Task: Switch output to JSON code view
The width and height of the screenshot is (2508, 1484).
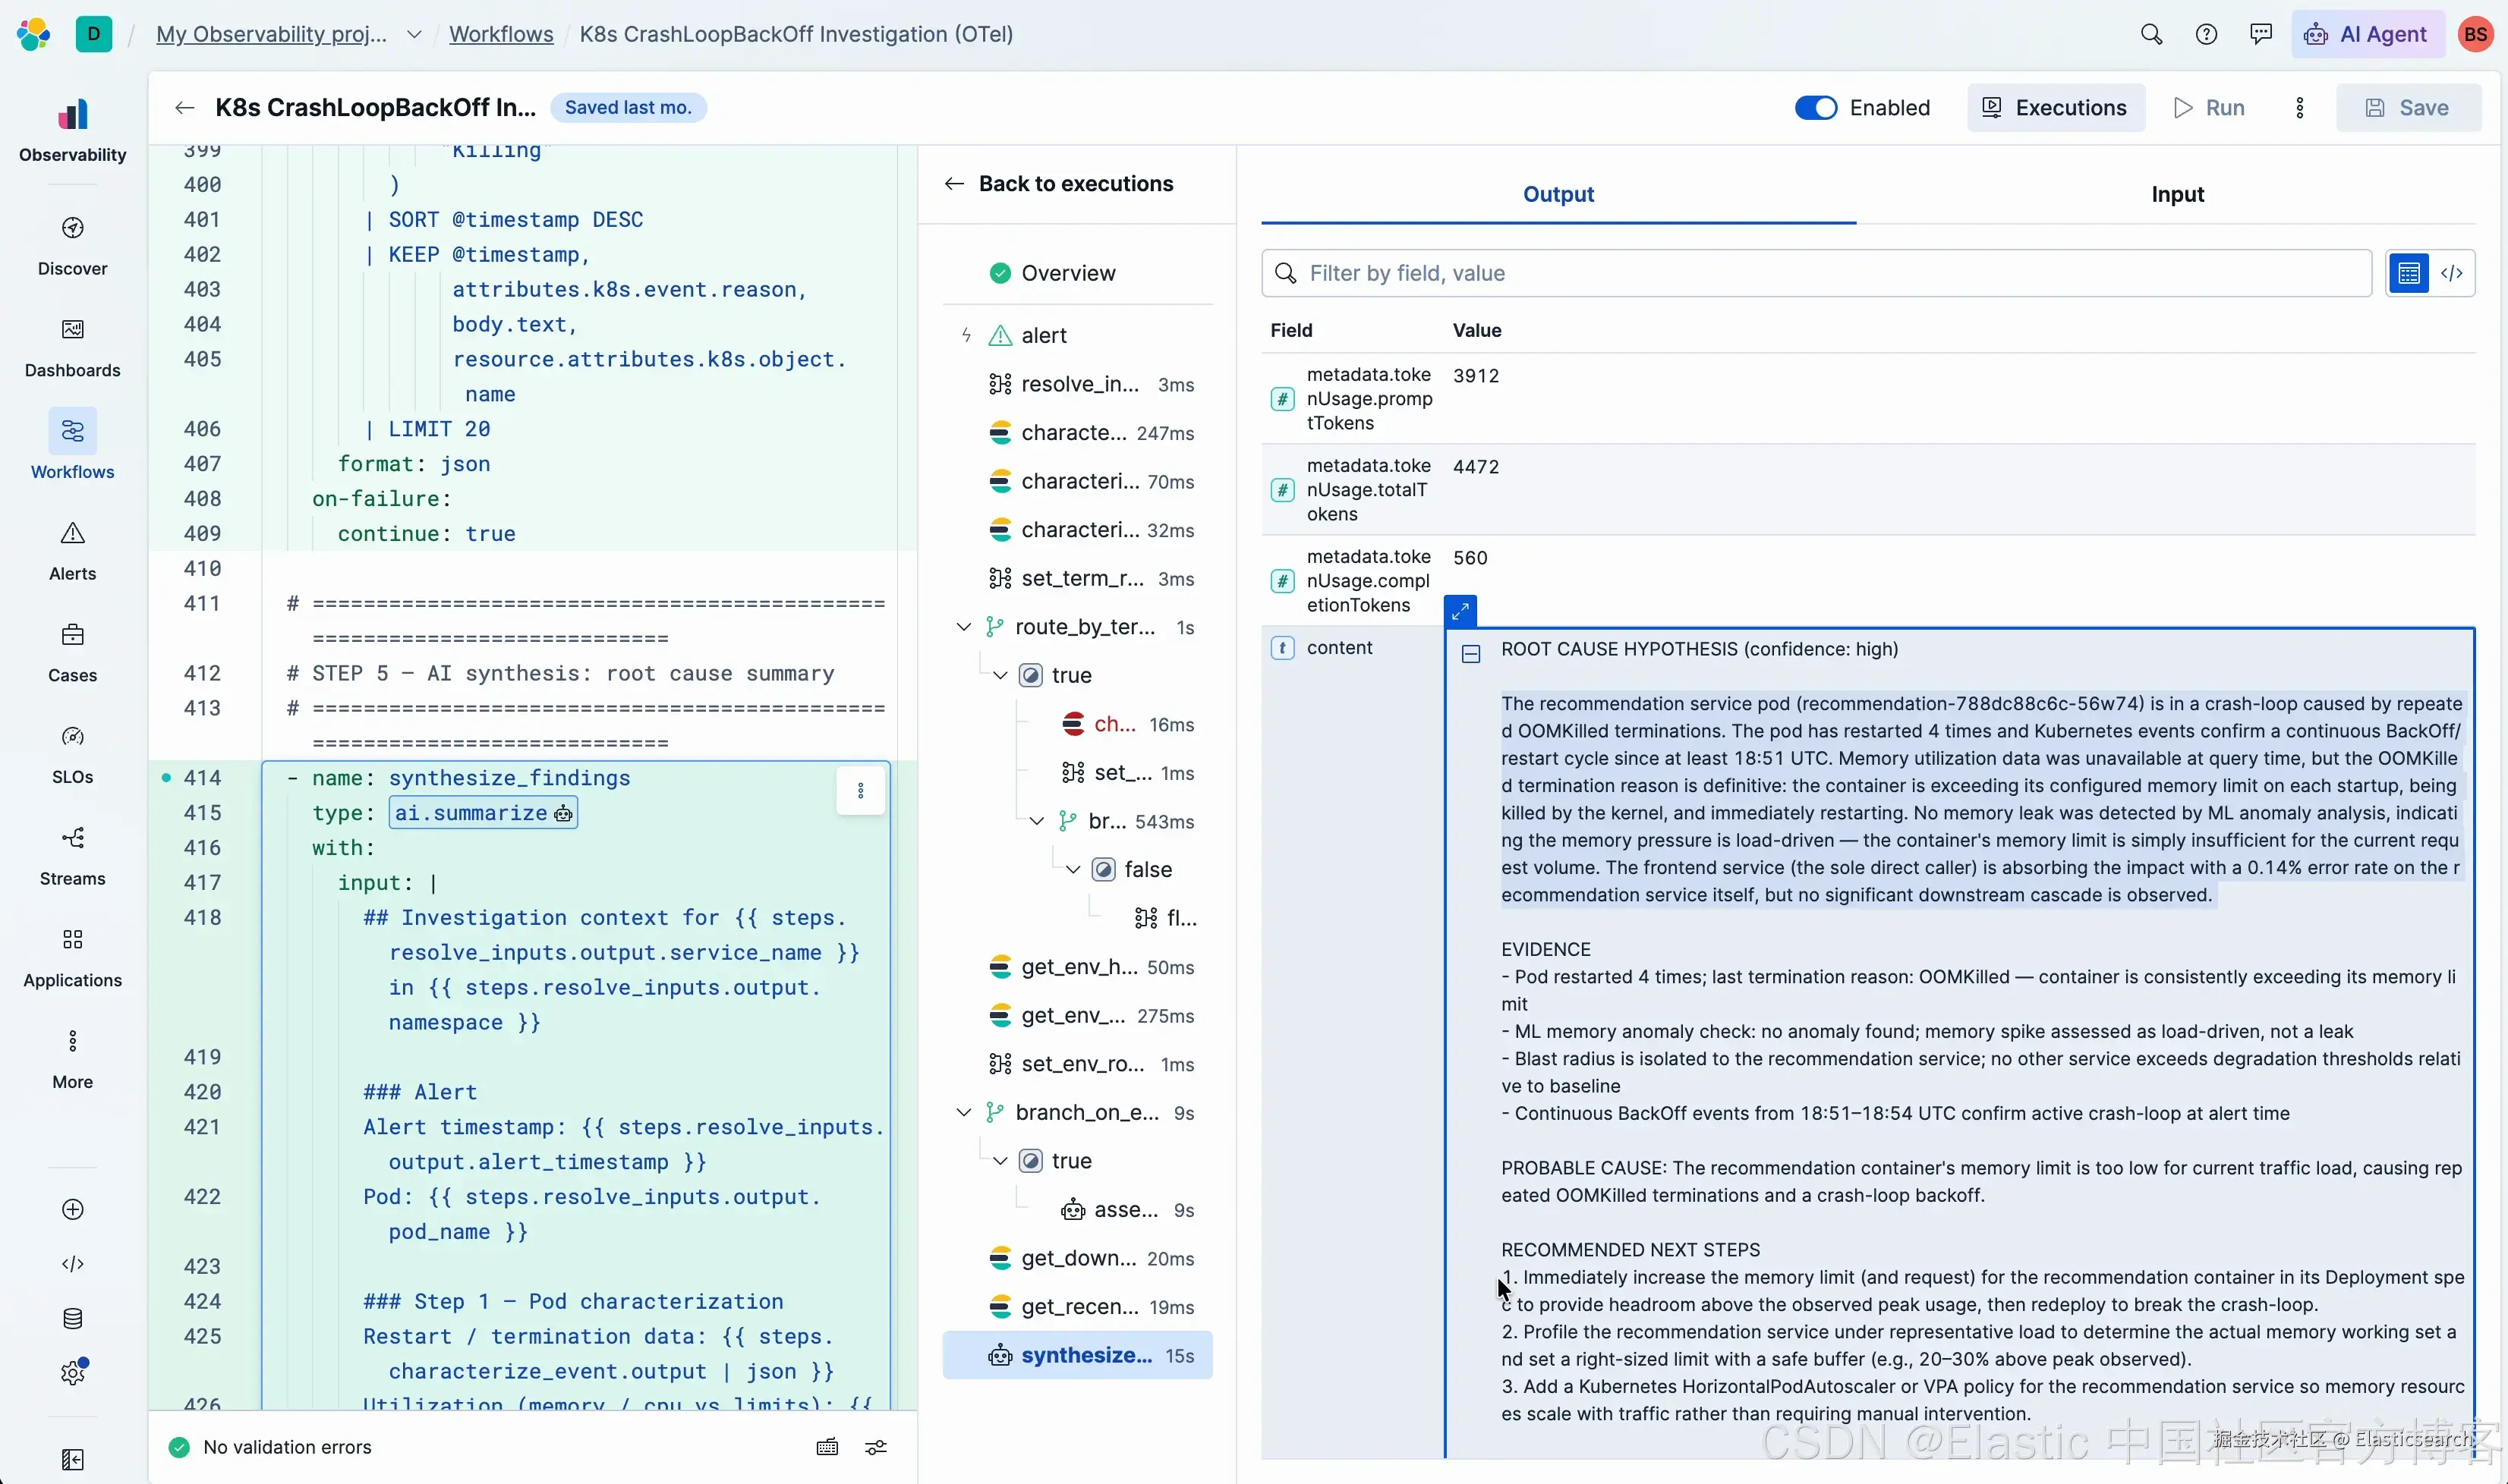Action: [x=2452, y=273]
